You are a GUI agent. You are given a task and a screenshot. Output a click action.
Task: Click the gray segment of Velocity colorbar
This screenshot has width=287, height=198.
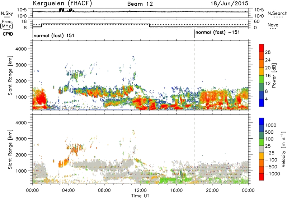(x=262, y=149)
